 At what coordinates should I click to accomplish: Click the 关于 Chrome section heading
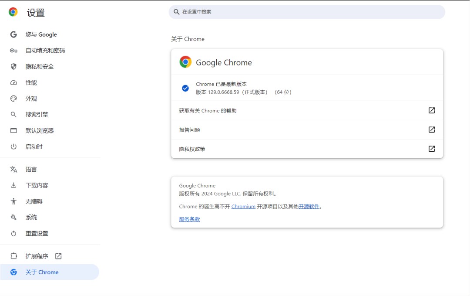click(188, 39)
